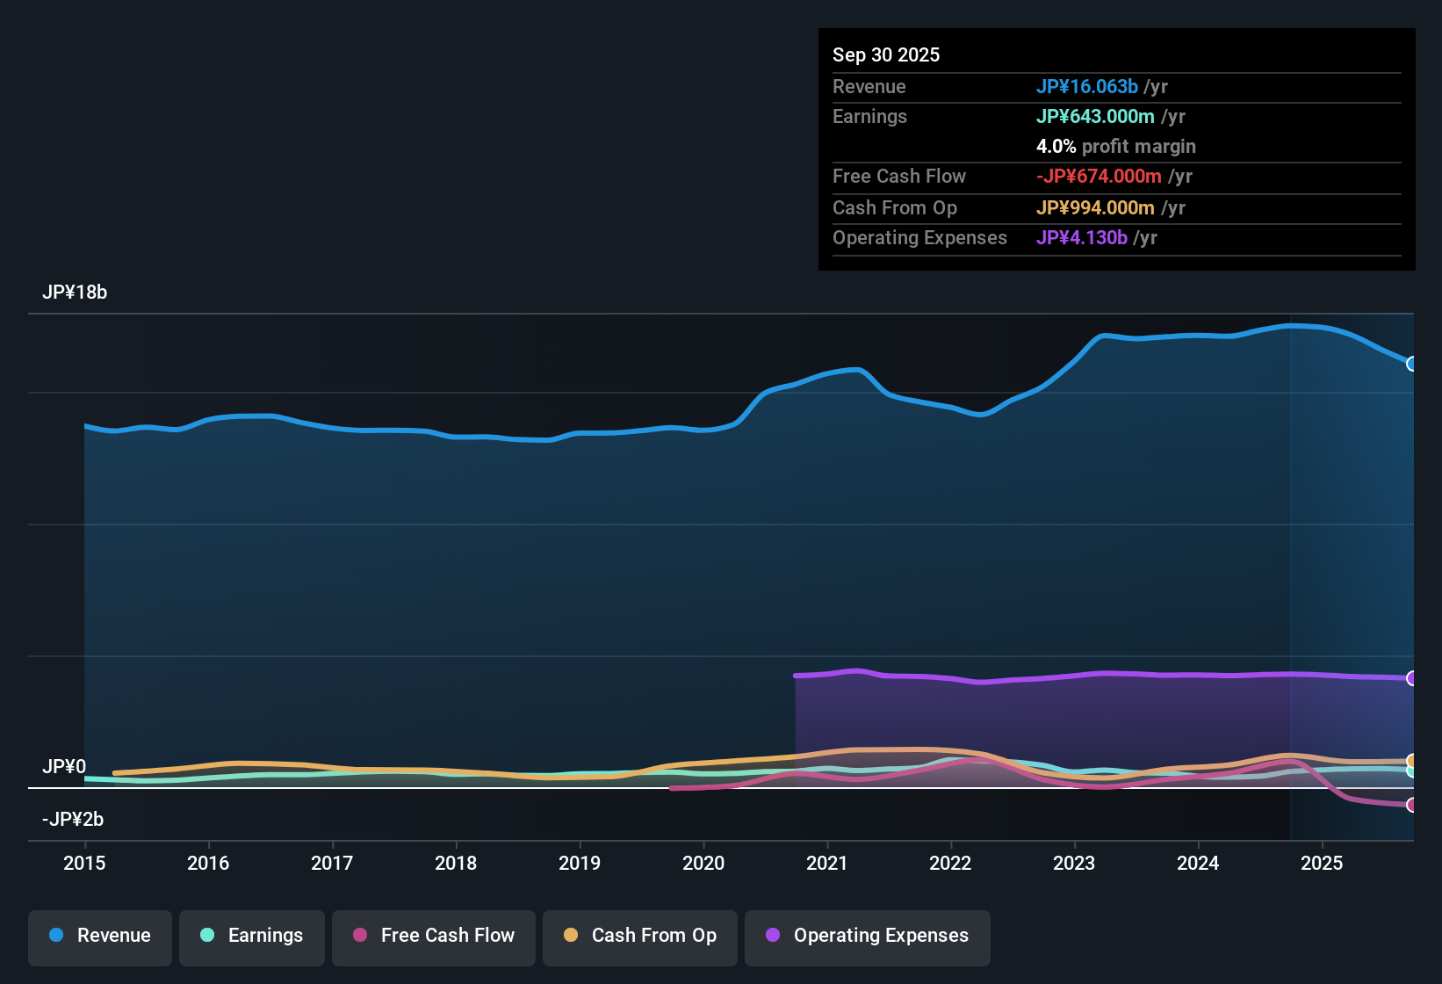Click the -JP¥2b axis label
The width and height of the screenshot is (1442, 984).
click(71, 818)
